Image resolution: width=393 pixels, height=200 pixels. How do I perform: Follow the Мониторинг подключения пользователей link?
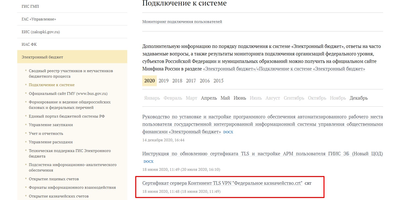pos(182,21)
